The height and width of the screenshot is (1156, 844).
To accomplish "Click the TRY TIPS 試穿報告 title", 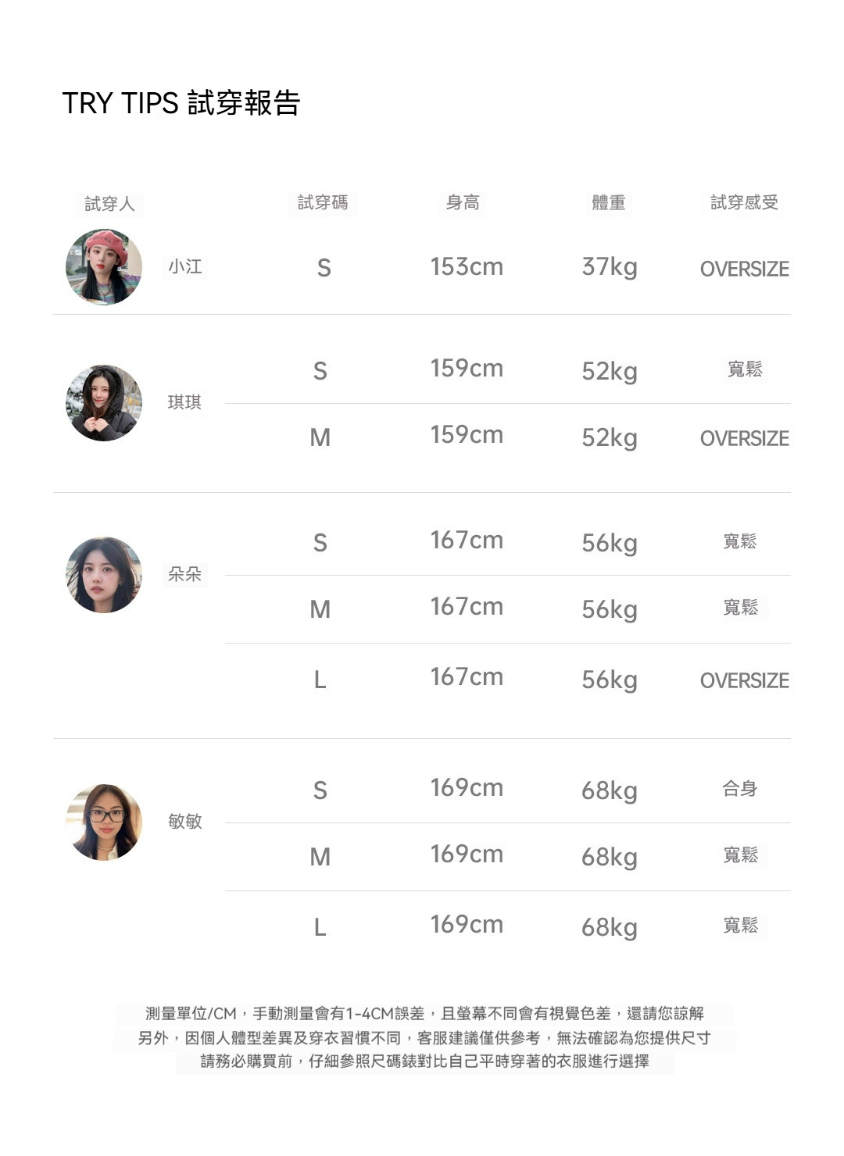I will pos(181,103).
